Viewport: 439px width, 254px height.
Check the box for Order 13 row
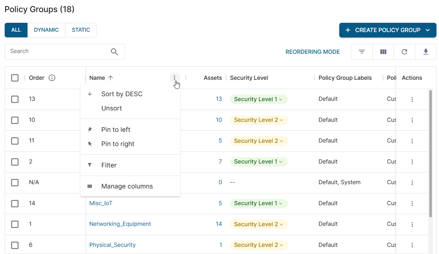15,99
